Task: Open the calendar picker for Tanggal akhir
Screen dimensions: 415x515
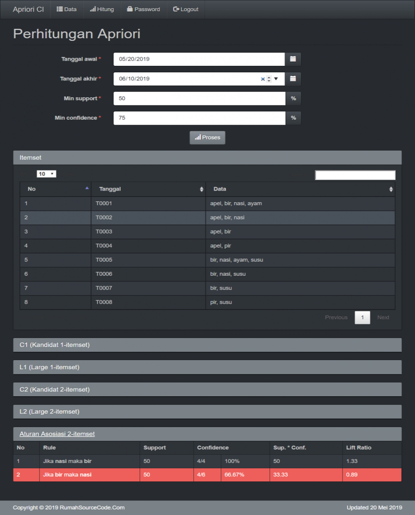Action: [293, 79]
